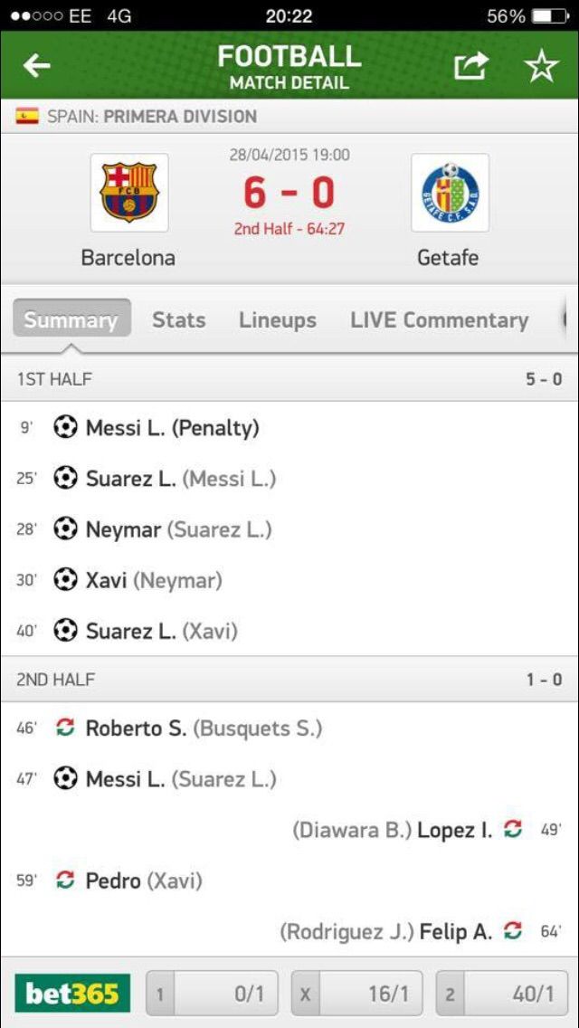Image resolution: width=579 pixels, height=1028 pixels.
Task: Open the Lineups tab
Action: [x=278, y=319]
